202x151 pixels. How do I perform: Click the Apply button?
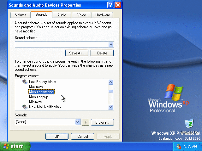point(108,136)
